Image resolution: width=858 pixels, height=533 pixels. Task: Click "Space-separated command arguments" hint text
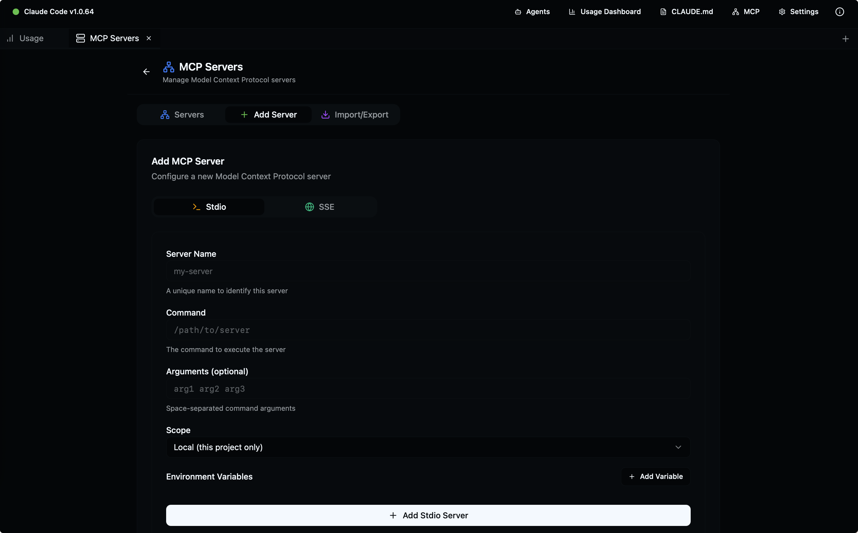coord(231,408)
